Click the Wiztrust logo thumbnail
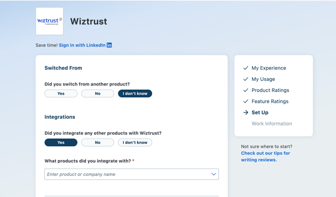Screen dimensions: 336x197 (50, 21)
